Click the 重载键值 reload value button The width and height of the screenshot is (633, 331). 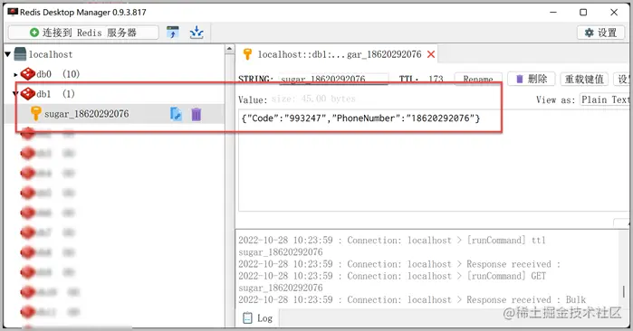pyautogui.click(x=584, y=79)
